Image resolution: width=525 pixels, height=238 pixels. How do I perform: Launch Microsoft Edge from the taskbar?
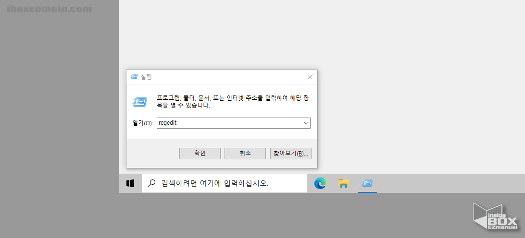click(x=320, y=183)
